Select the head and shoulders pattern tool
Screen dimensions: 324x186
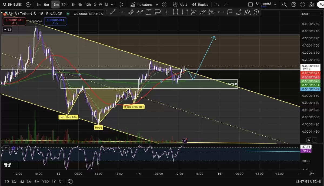click(x=247, y=12)
